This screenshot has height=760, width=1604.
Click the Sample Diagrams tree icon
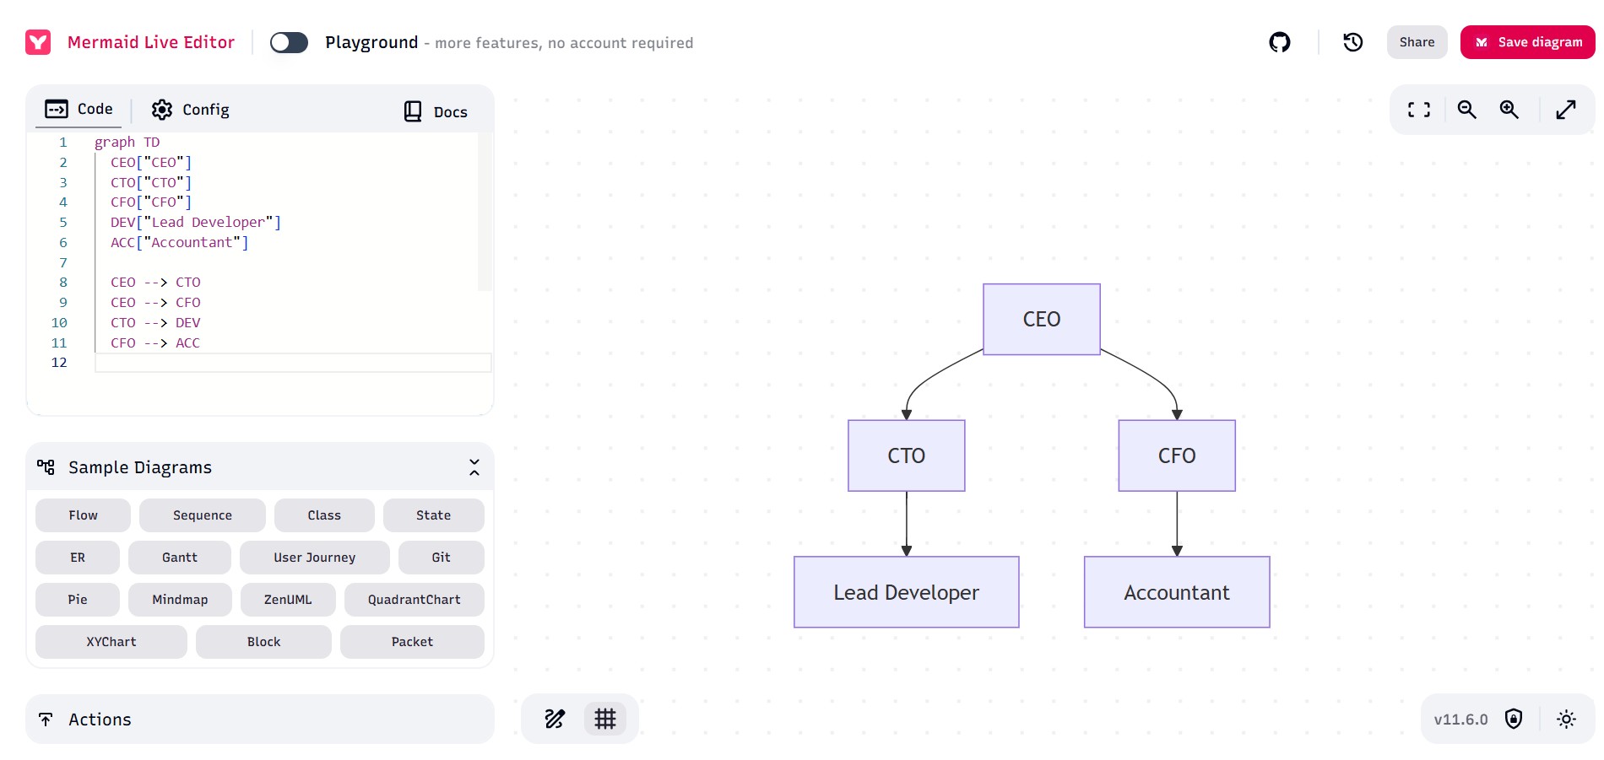46,466
